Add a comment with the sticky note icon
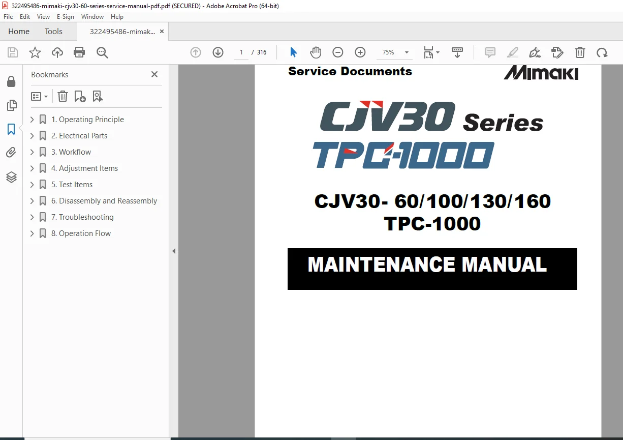This screenshot has width=623, height=440. (490, 52)
